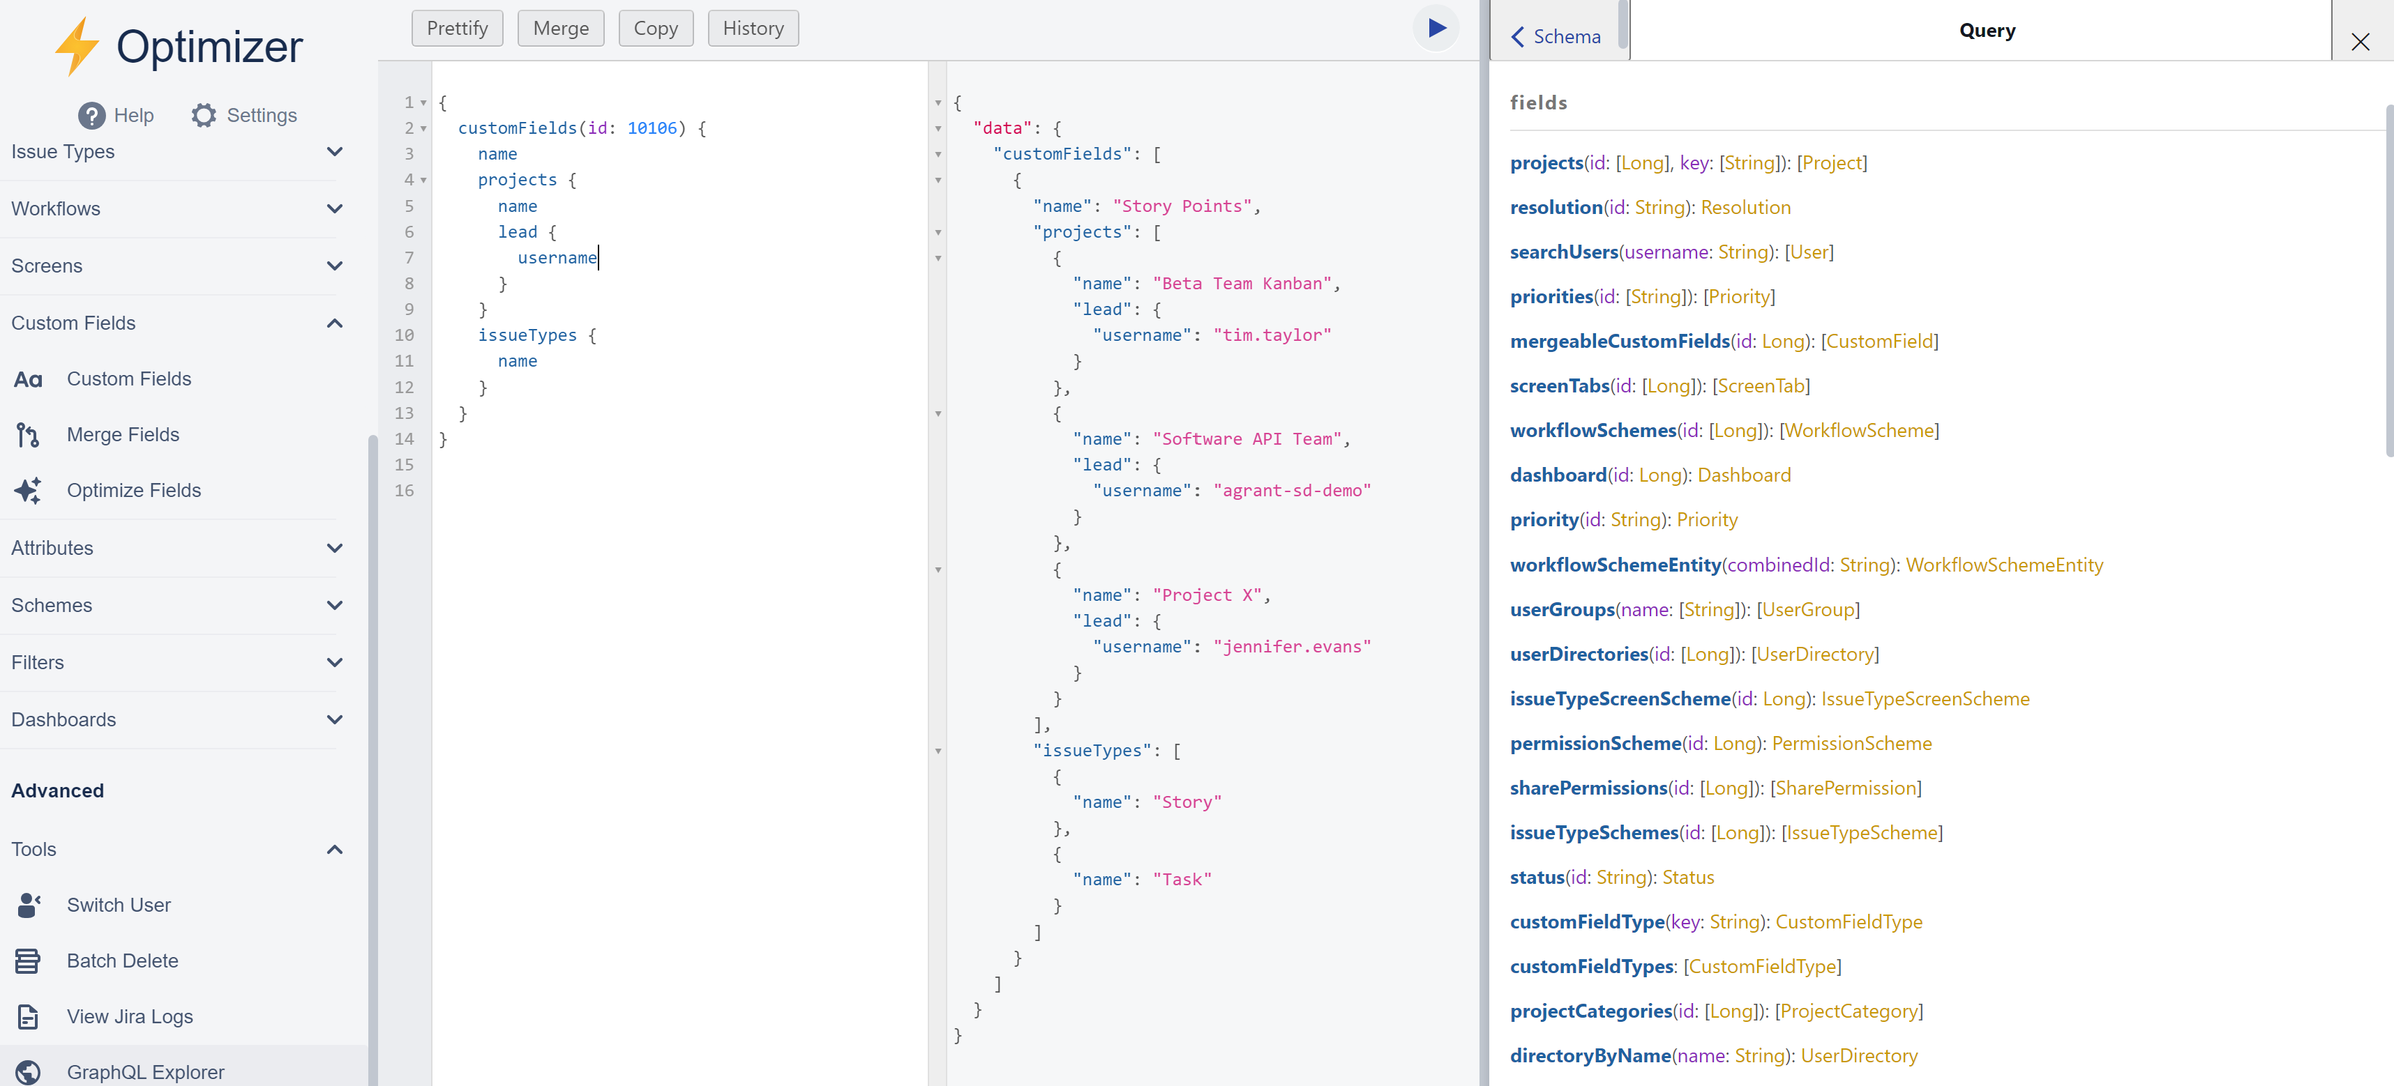Open Batch Delete via its stack icon
The image size is (2394, 1086).
pos(27,961)
